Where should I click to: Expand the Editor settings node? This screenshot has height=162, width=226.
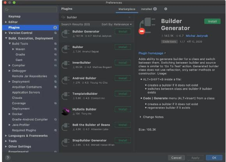6,22
